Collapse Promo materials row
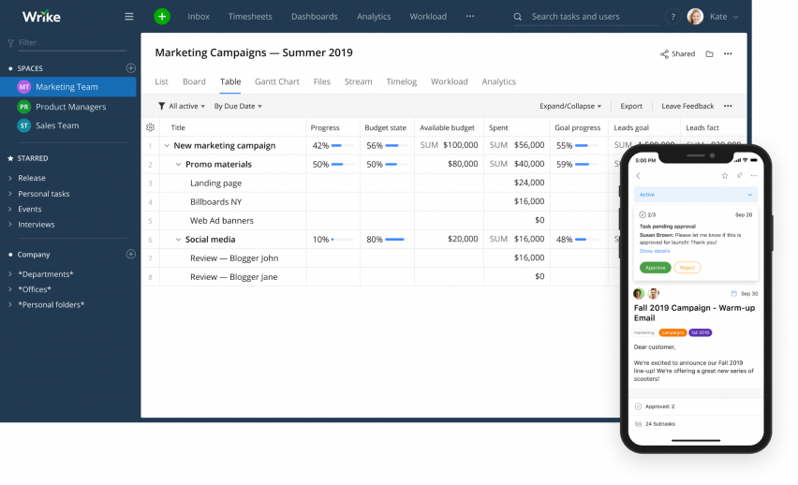This screenshot has width=798, height=485. [x=178, y=165]
